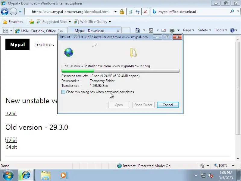Click the search magnifier icon

[232, 11]
